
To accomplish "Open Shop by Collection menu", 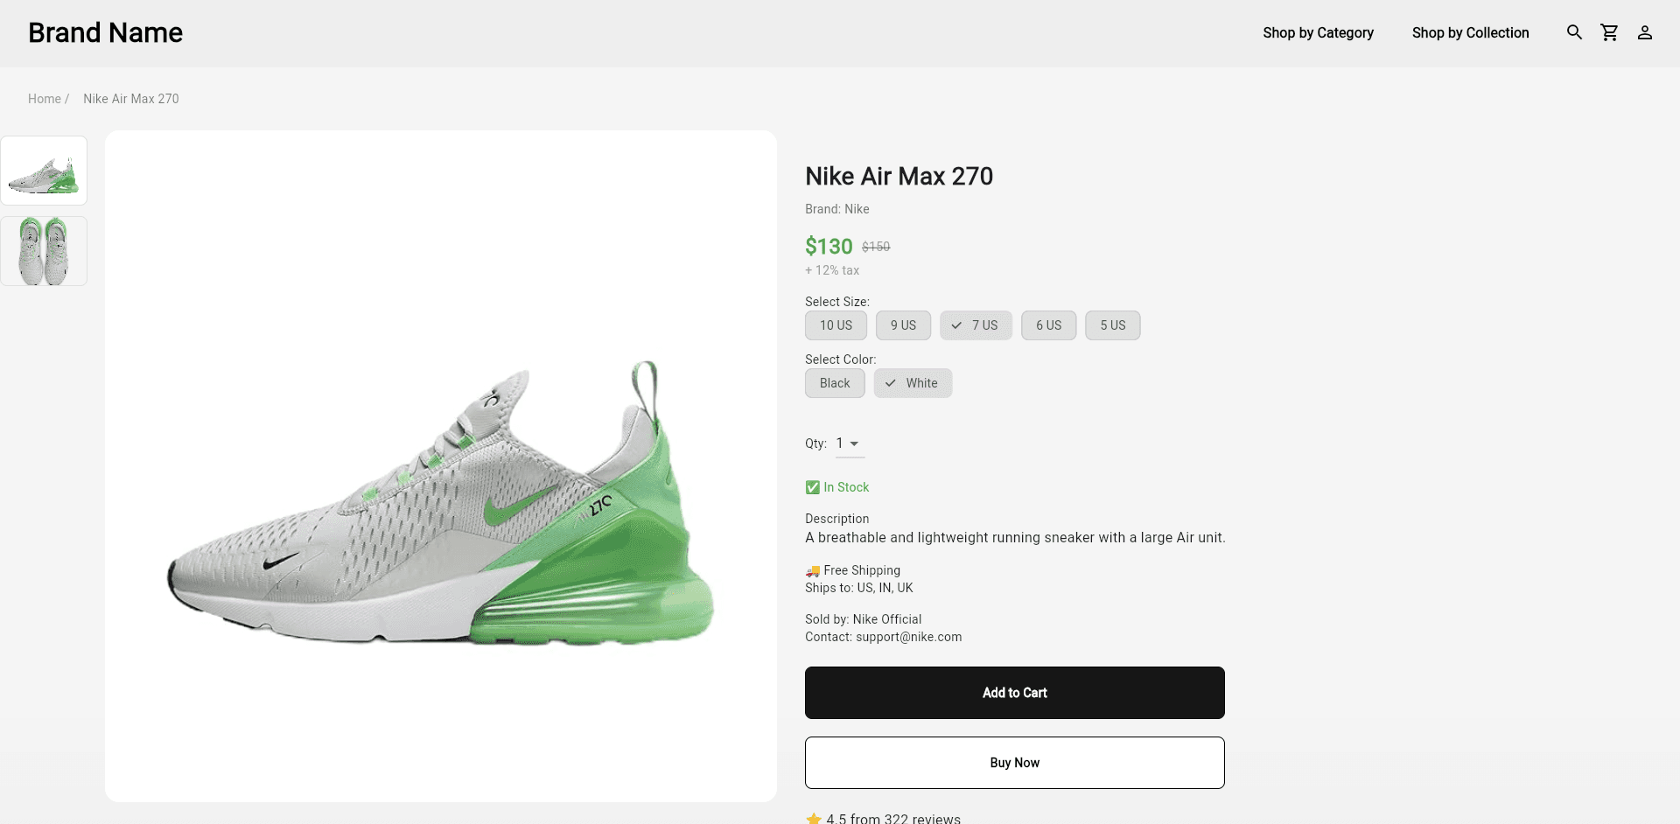I will tap(1470, 32).
